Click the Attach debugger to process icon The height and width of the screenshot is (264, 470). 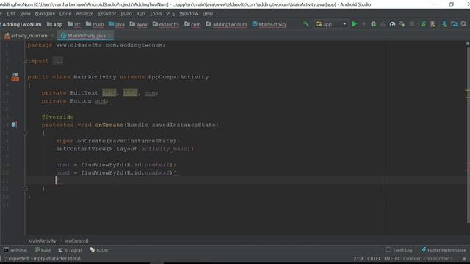point(402,24)
